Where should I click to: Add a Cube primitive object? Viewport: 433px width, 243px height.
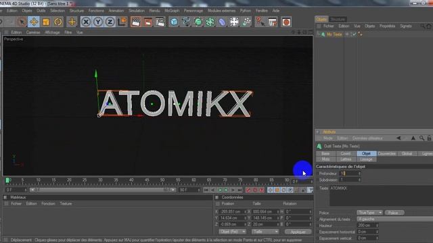[x=174, y=22]
